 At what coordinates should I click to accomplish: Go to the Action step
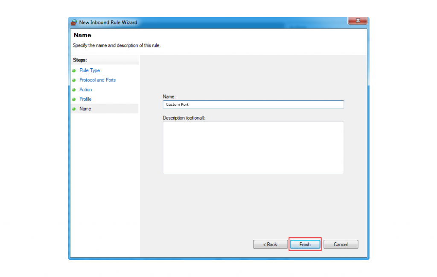pos(85,90)
